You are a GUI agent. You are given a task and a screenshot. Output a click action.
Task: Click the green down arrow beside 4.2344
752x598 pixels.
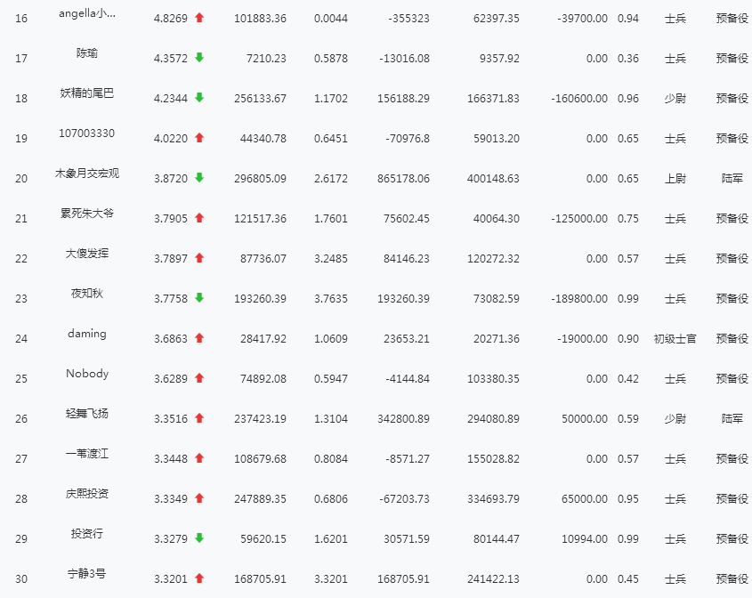tap(199, 98)
